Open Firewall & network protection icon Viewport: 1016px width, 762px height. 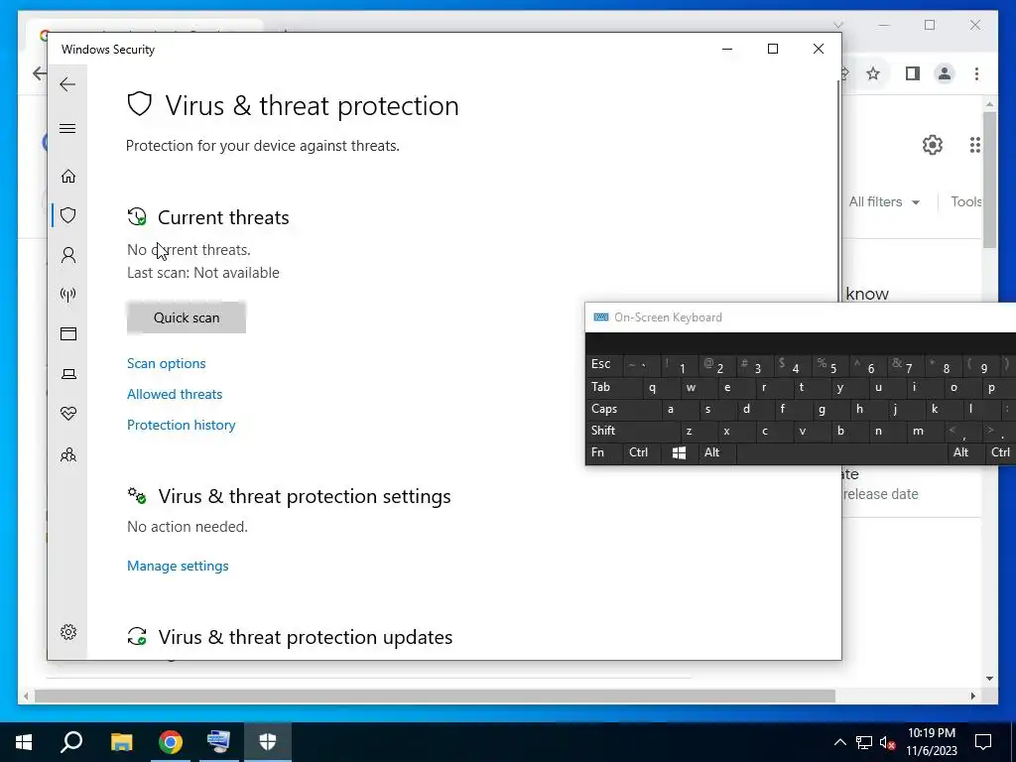point(68,295)
